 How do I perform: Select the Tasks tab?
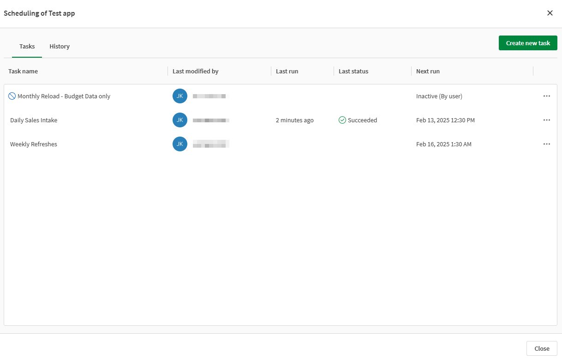click(27, 46)
